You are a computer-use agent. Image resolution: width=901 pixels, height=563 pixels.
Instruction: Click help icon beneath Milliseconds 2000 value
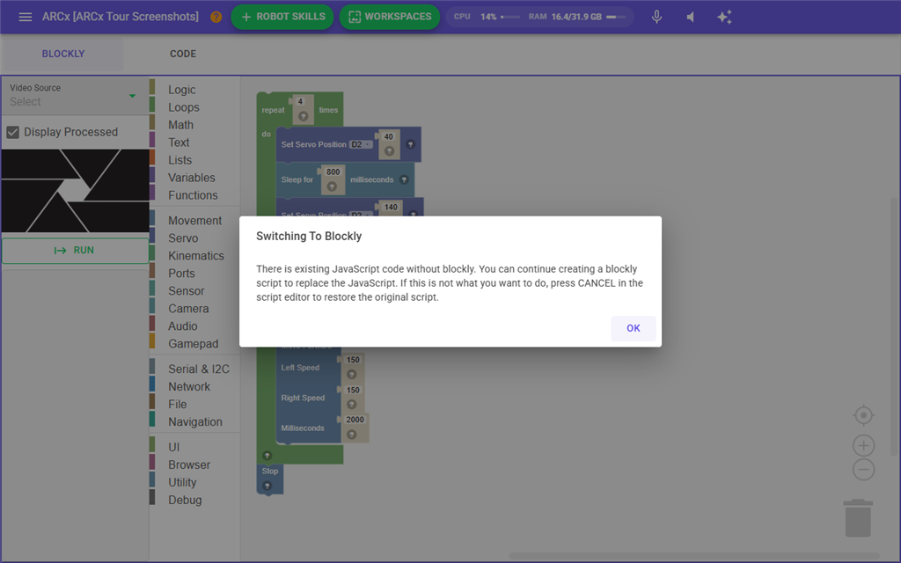pyautogui.click(x=352, y=435)
